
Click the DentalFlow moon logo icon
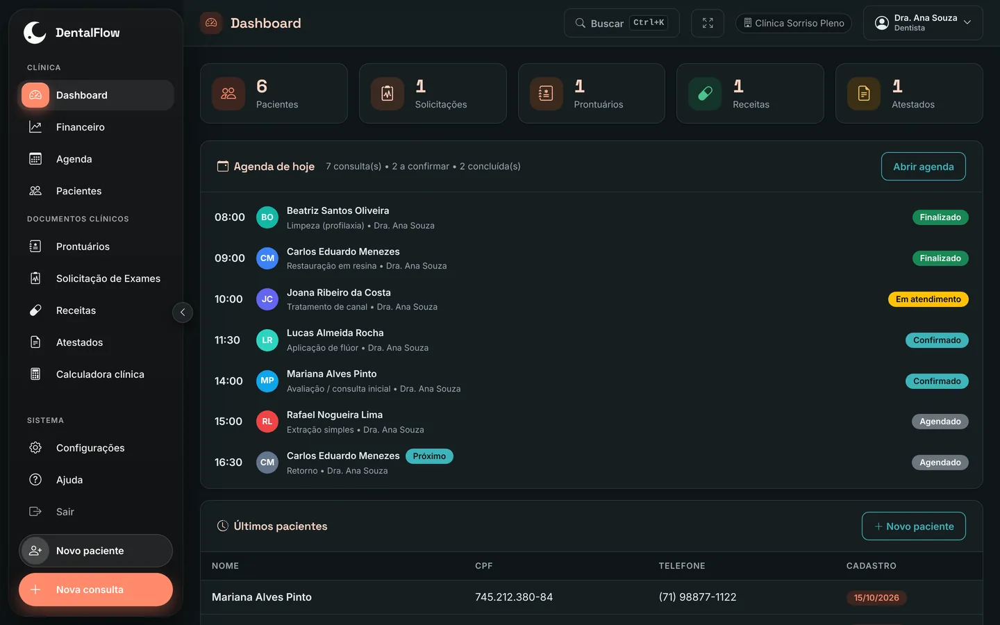point(35,33)
